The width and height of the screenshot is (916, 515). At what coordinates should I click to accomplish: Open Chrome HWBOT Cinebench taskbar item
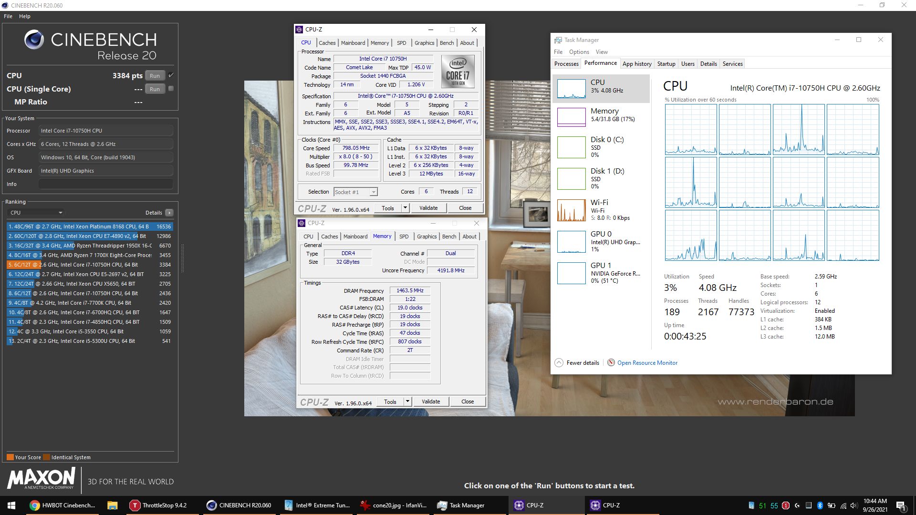pos(63,505)
